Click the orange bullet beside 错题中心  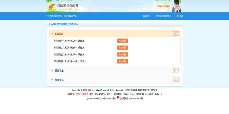point(52,80)
